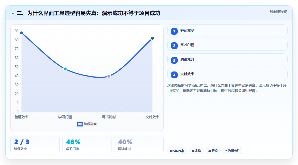This screenshot has height=165, width=298.
Task: Select the 表格 tag chip
Action: tap(196, 151)
